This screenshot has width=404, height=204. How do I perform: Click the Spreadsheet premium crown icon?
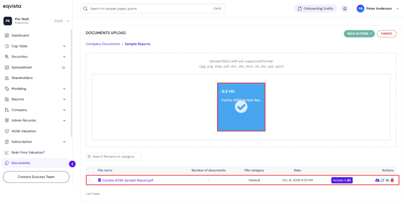(x=64, y=67)
